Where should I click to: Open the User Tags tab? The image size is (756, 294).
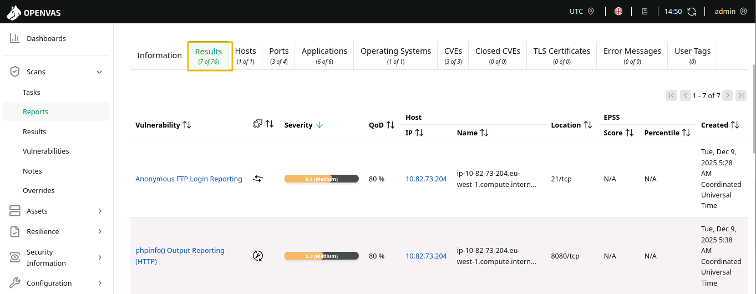(x=692, y=55)
